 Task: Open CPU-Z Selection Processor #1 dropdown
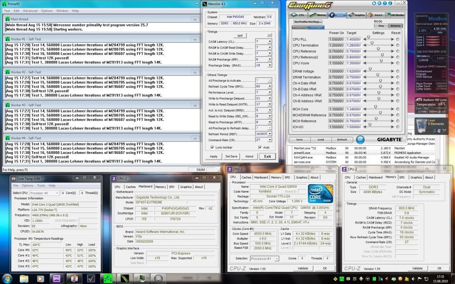[x=265, y=259]
